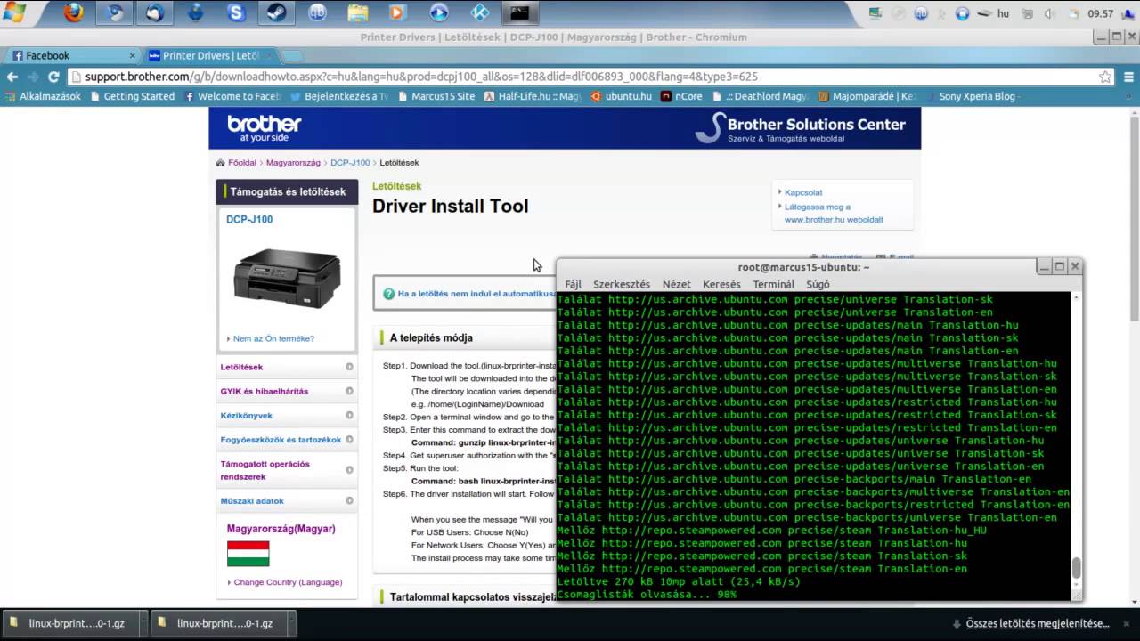Screen dimensions: 1140x641
Task: Open Alkalmazások apps bookmark
Action: click(x=43, y=96)
